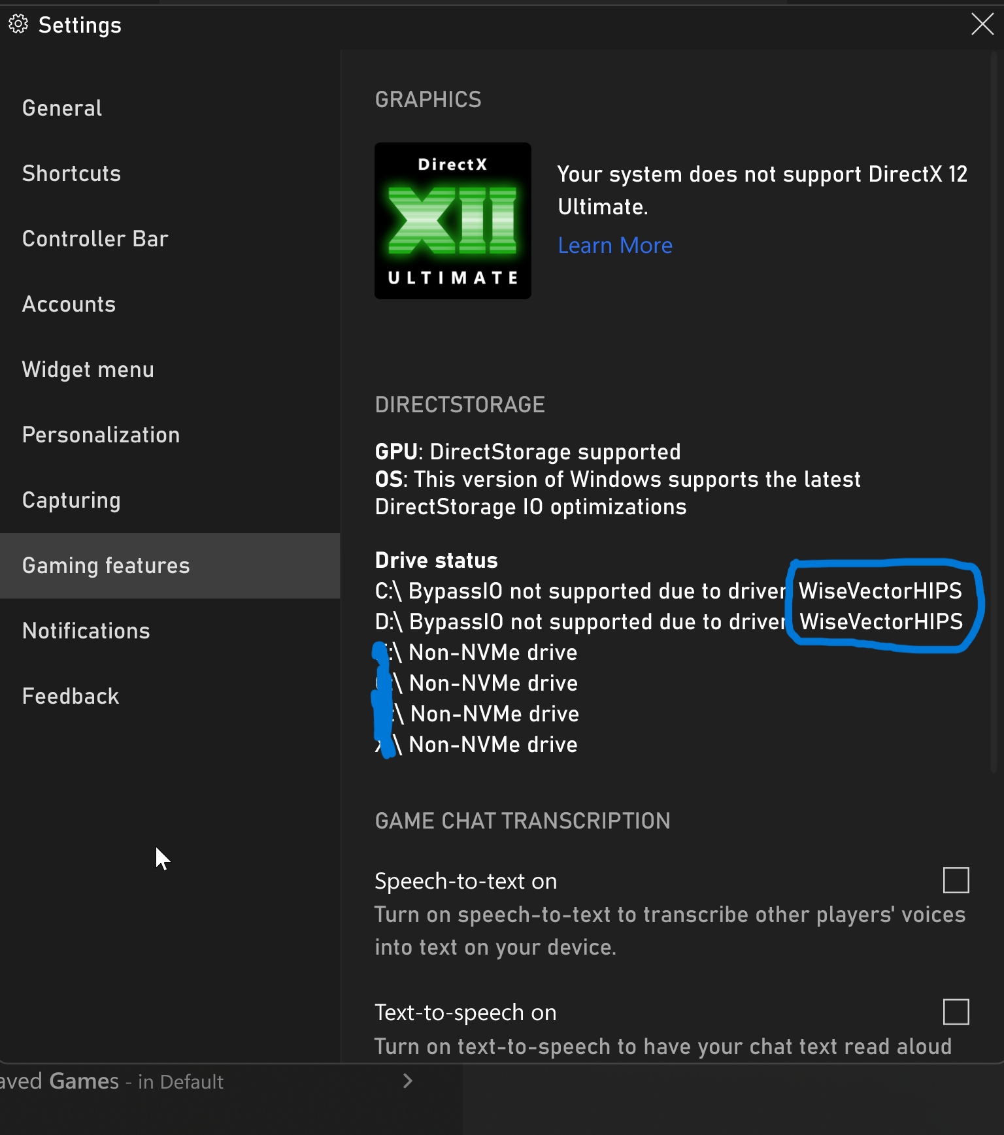Click the Settings gear icon
Viewport: 1004px width, 1135px height.
point(18,25)
